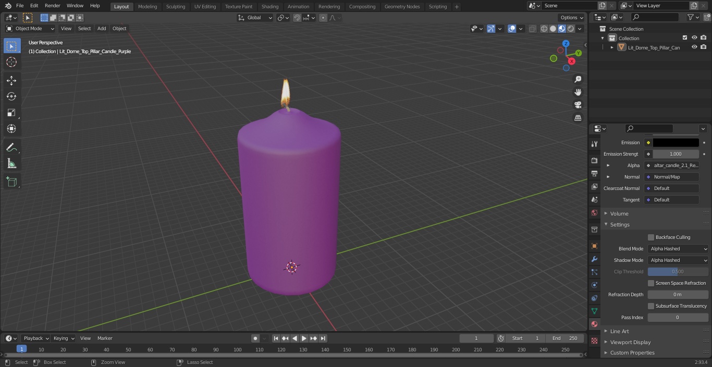Open the Object Data properties tab

tap(594, 311)
